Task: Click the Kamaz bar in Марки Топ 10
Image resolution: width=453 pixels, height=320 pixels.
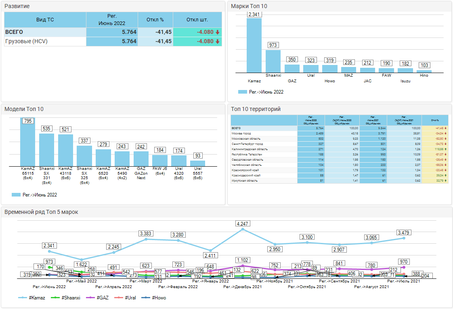Action: coord(254,45)
